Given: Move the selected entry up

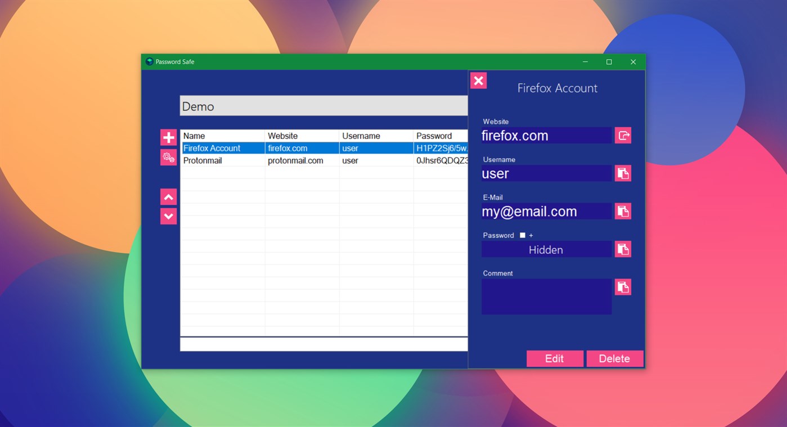Looking at the screenshot, I should [x=168, y=196].
